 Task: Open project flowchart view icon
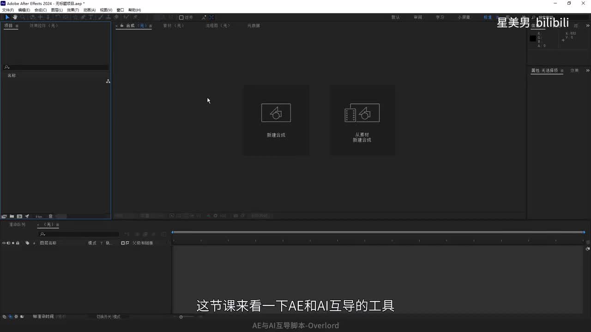pyautogui.click(x=108, y=81)
